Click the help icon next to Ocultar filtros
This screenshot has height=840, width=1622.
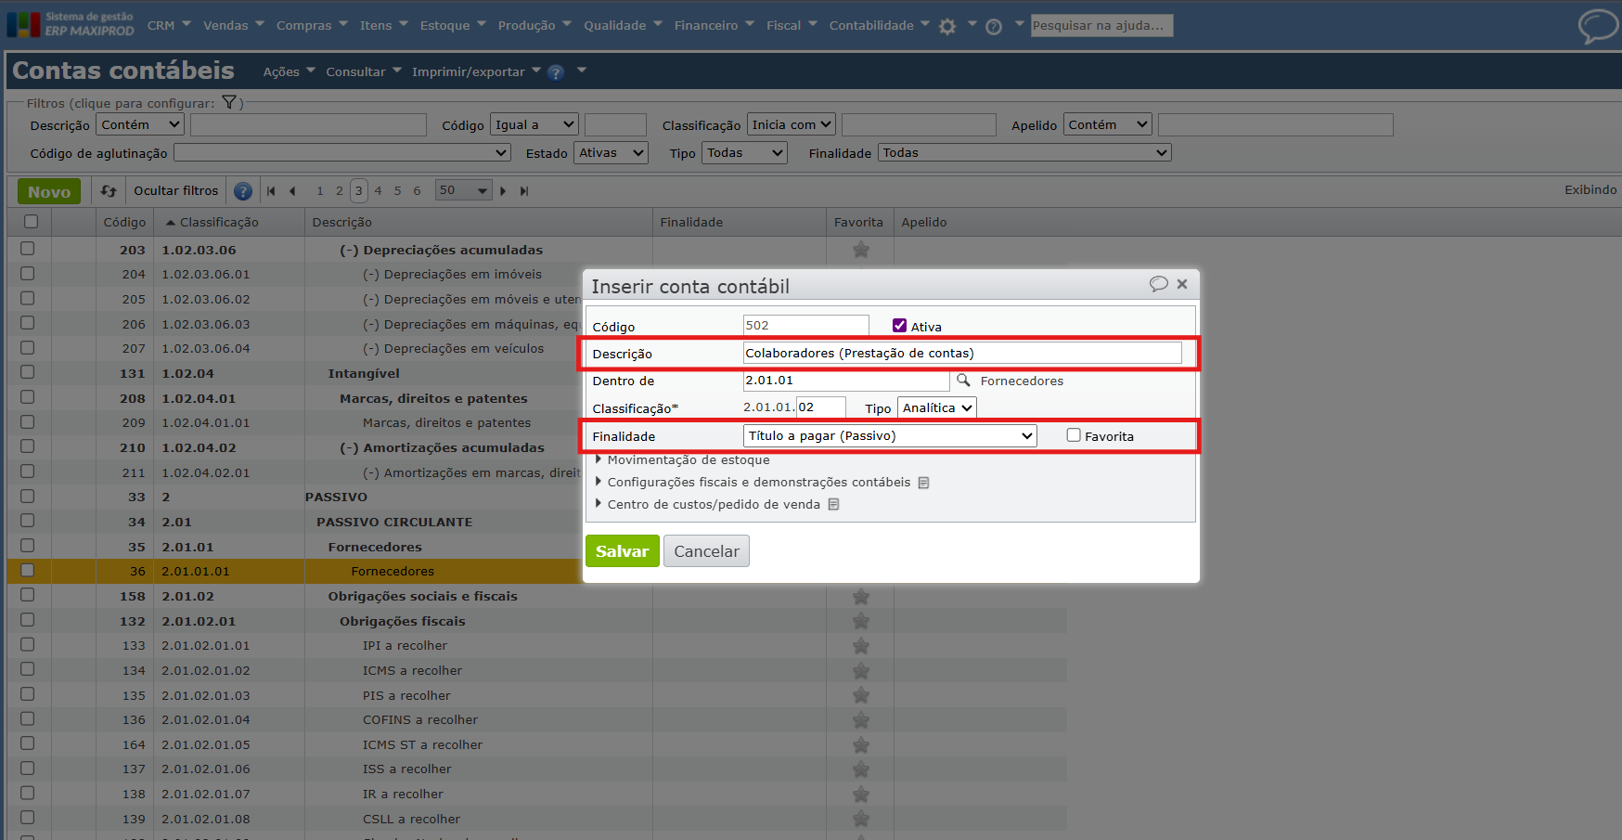point(243,191)
